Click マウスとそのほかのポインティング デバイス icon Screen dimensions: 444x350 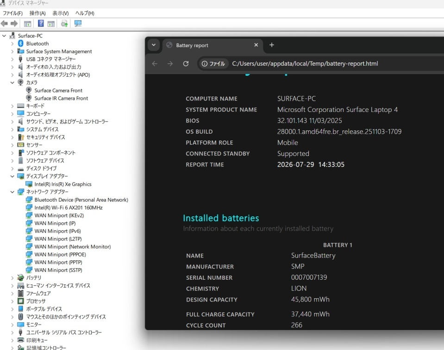click(20, 317)
